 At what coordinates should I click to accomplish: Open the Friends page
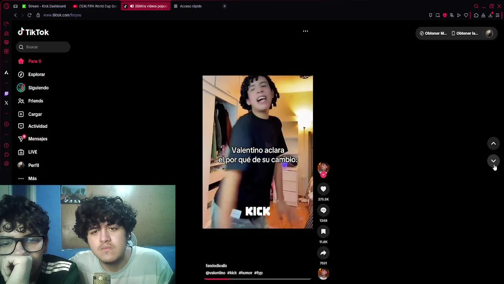[30, 101]
